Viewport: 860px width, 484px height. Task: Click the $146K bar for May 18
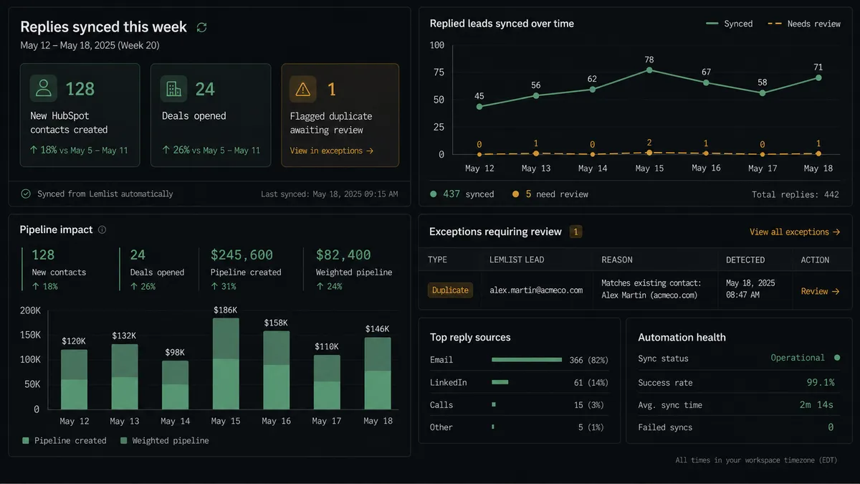pyautogui.click(x=378, y=373)
